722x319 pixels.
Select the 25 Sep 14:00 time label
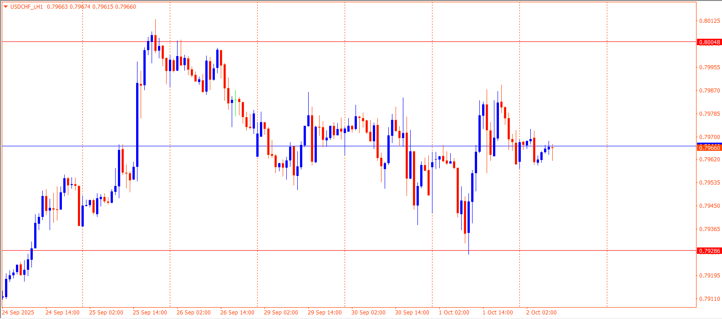click(150, 313)
